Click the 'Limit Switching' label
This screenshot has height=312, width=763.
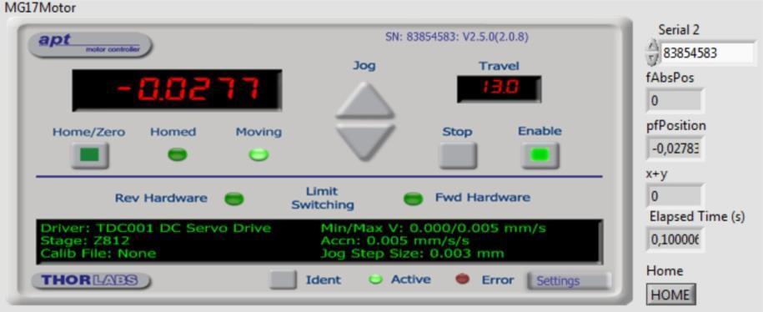[x=323, y=198]
